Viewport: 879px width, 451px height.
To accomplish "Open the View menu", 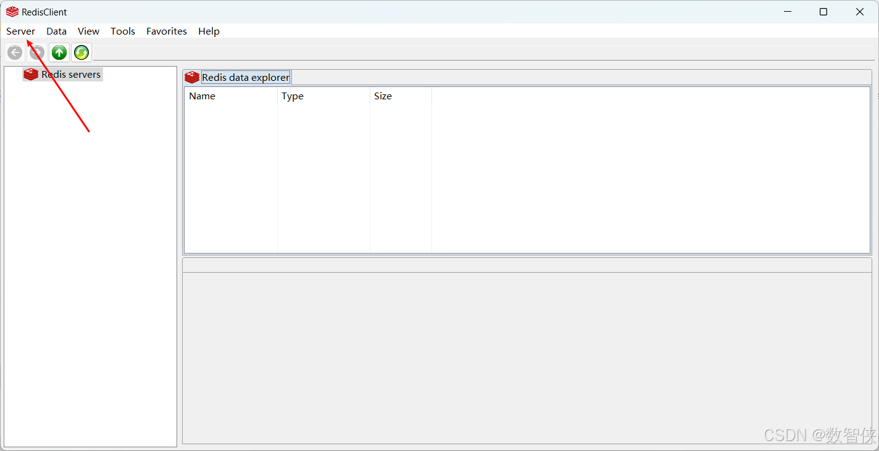I will 88,31.
